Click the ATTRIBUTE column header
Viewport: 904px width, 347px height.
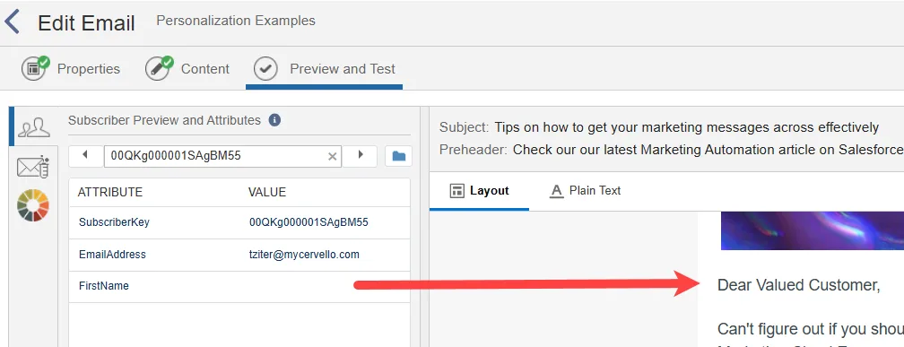point(110,192)
